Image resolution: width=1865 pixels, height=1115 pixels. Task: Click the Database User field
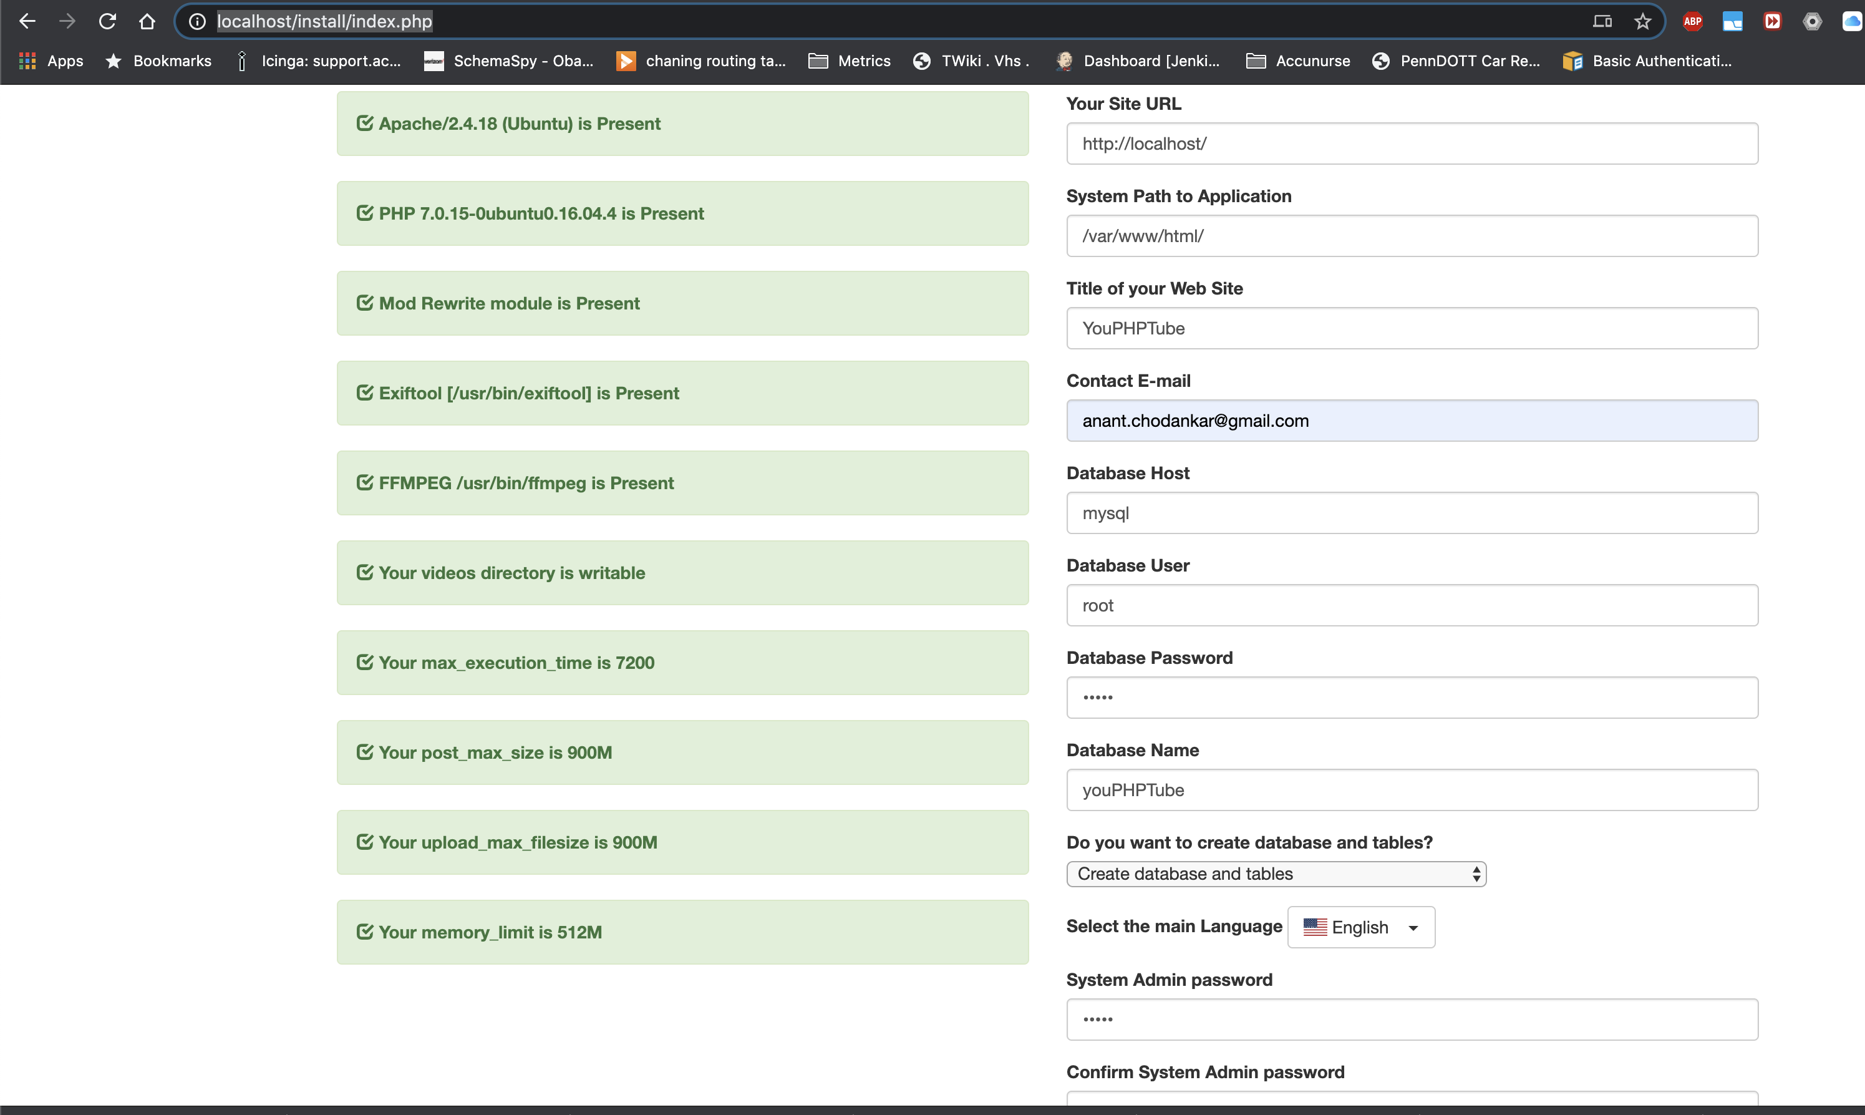[1412, 606]
